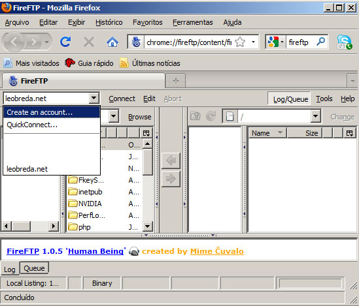This screenshot has width=359, height=306.
Task: Click the Connect button
Action: [122, 99]
